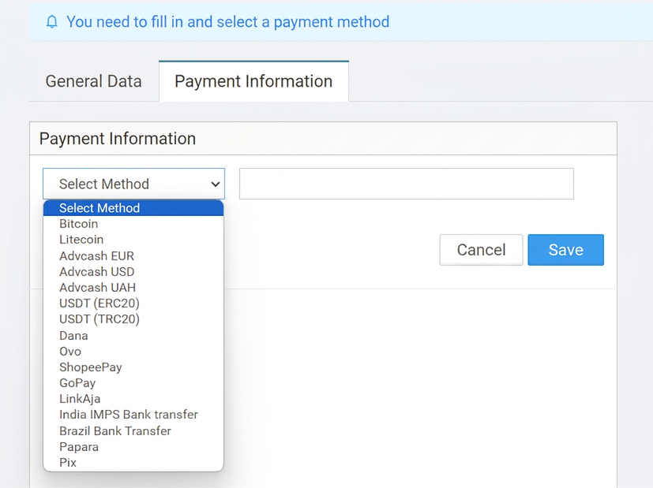Select Brazil Bank Transfer option

pyautogui.click(x=133, y=430)
